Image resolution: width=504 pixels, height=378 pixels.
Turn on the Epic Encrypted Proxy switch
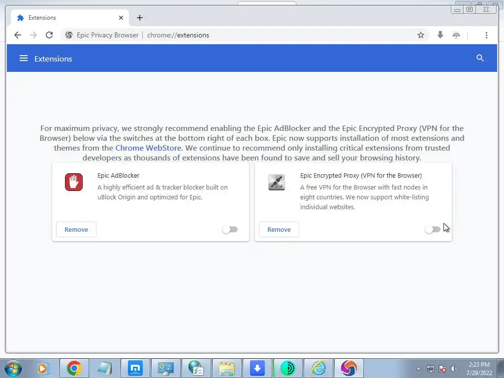coord(433,229)
